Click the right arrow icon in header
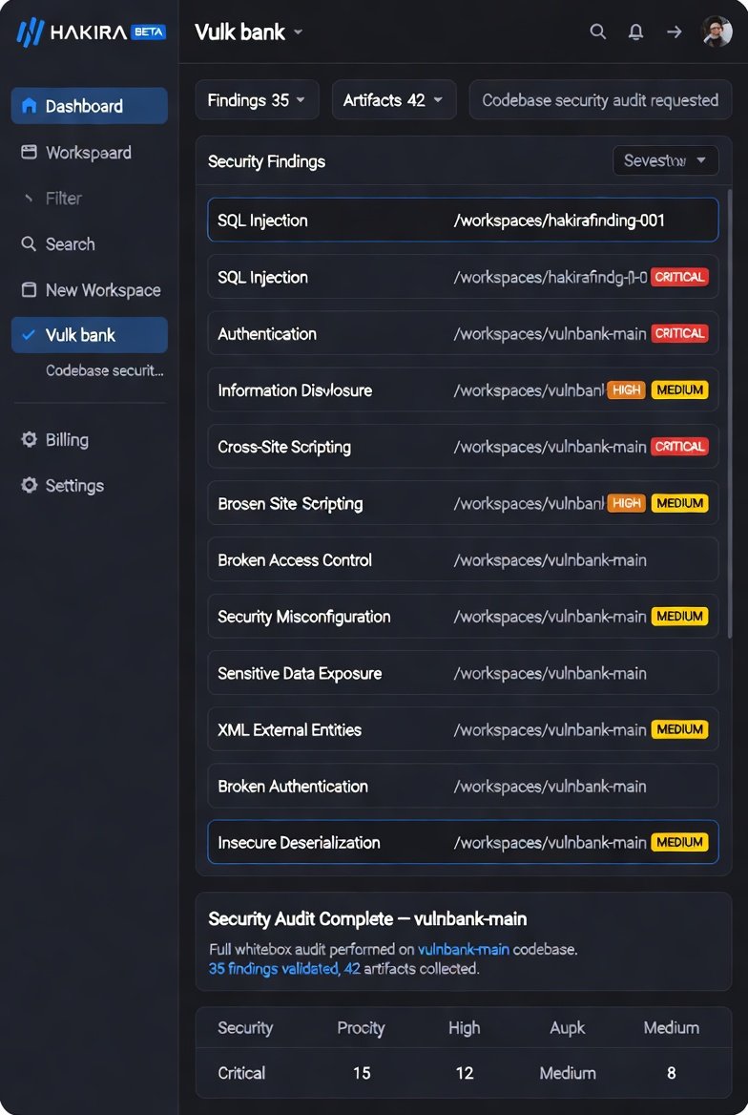 pos(674,32)
